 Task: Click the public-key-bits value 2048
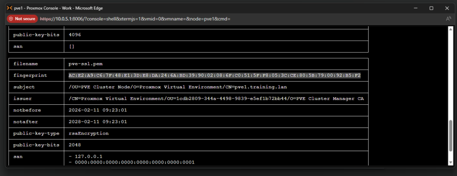(x=75, y=145)
